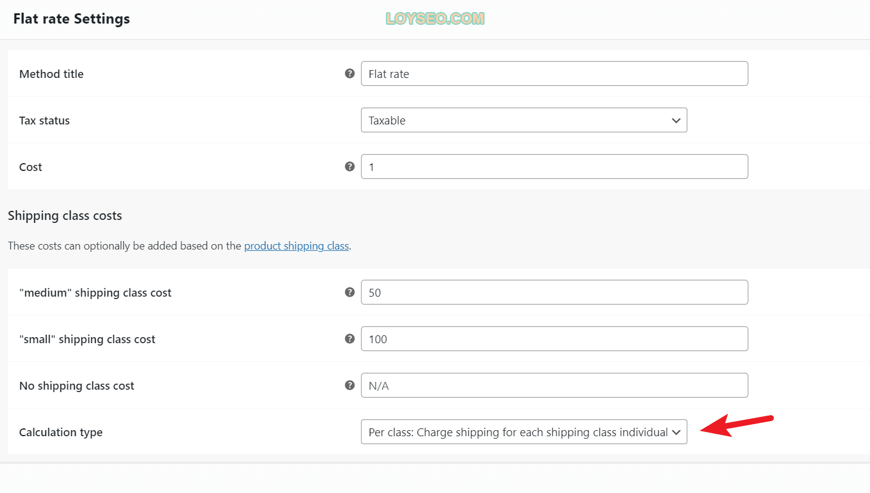
Task: Click the "small" shipping class cost label
Action: 87,340
